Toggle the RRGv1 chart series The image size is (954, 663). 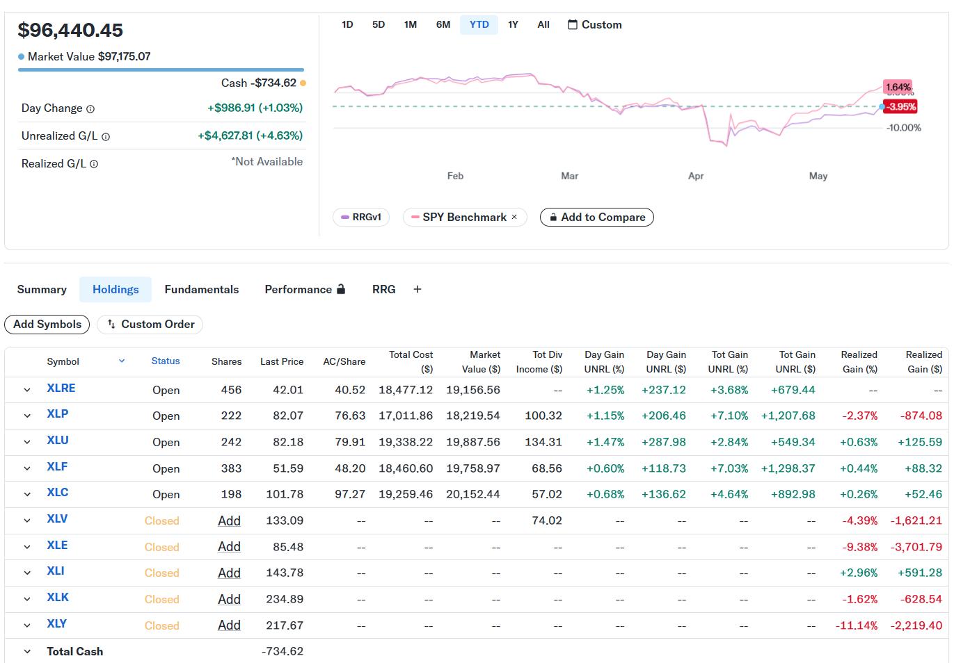360,217
